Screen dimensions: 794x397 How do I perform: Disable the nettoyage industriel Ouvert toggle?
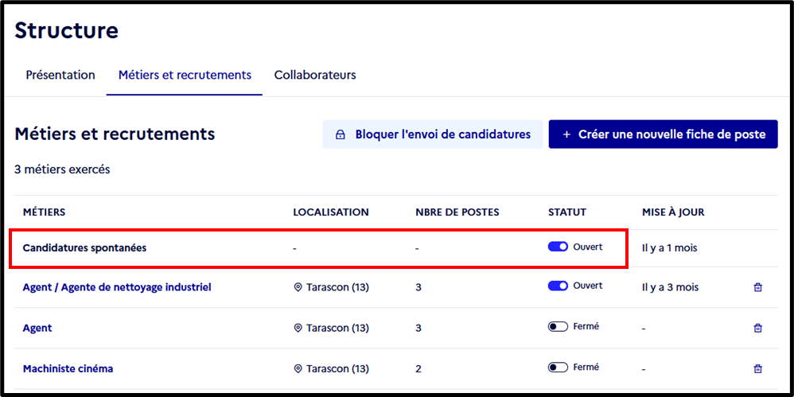pyautogui.click(x=558, y=286)
